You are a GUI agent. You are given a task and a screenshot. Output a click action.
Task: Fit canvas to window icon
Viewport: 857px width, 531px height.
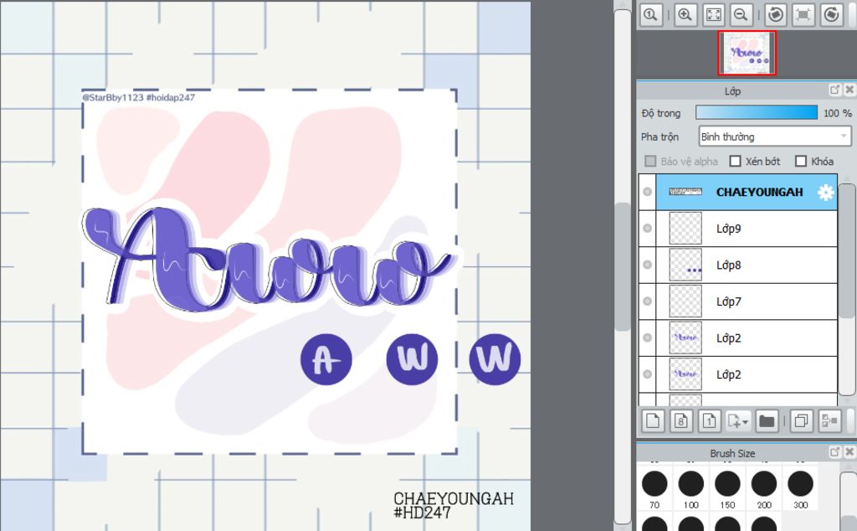(x=713, y=15)
